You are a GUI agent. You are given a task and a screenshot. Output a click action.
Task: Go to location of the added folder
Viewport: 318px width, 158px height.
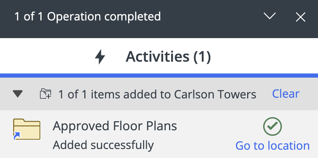(x=273, y=146)
